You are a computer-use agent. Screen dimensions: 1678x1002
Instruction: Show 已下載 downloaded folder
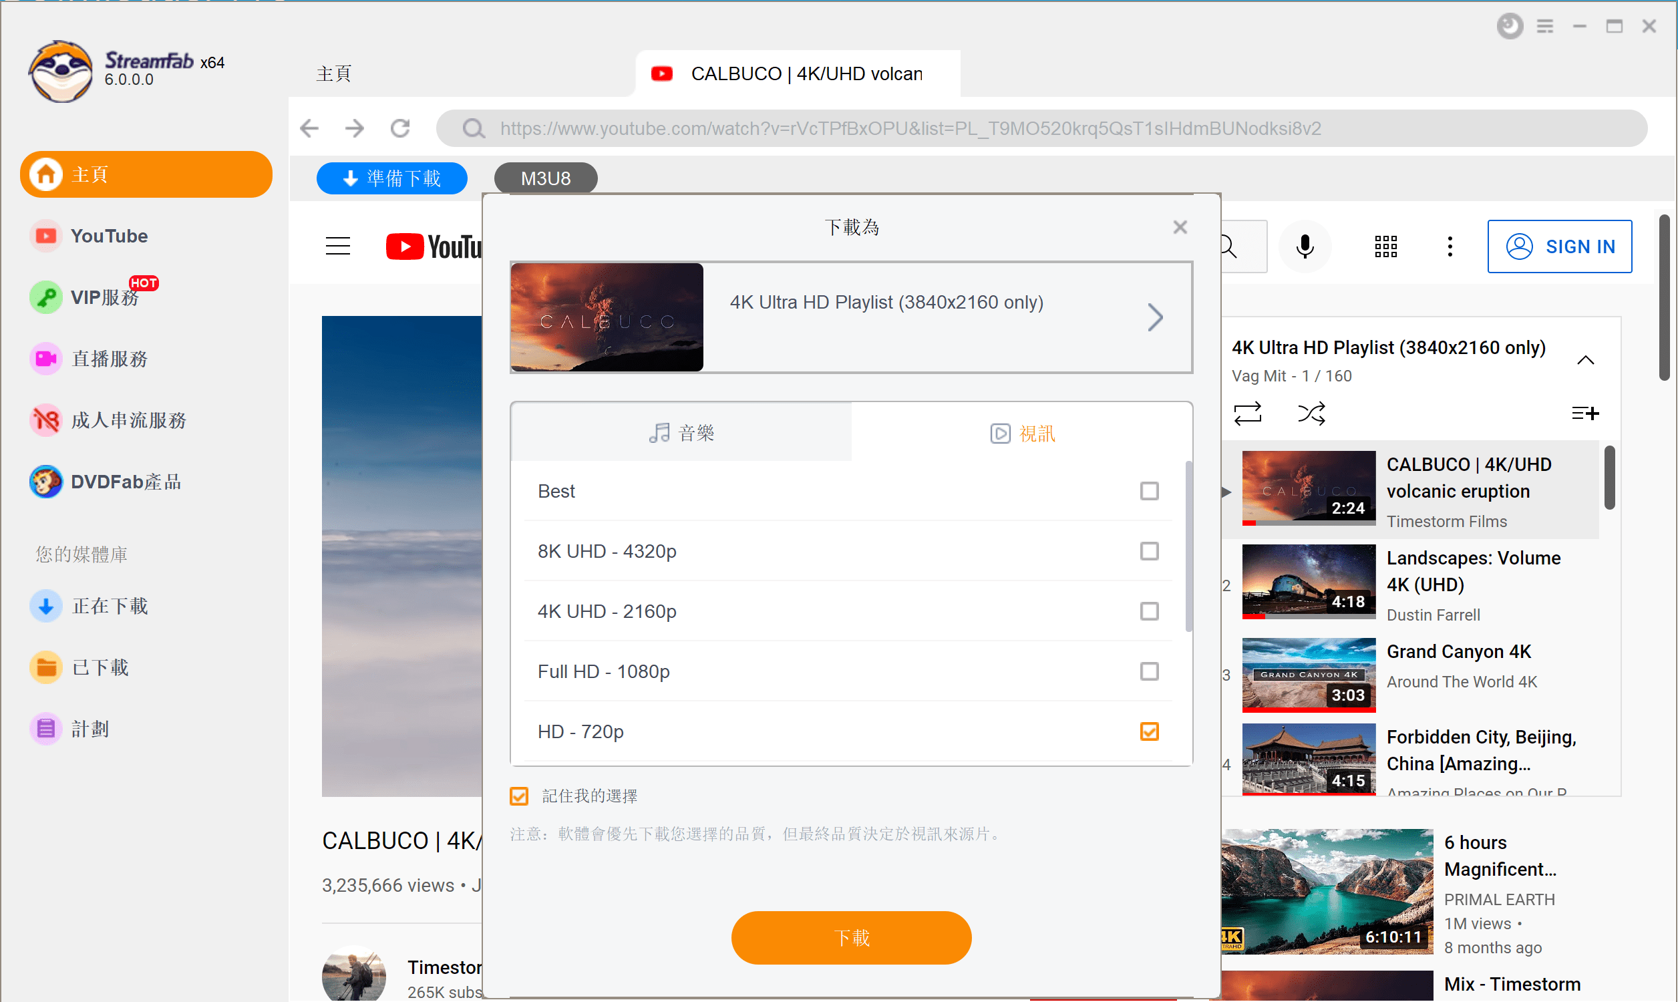tap(79, 667)
